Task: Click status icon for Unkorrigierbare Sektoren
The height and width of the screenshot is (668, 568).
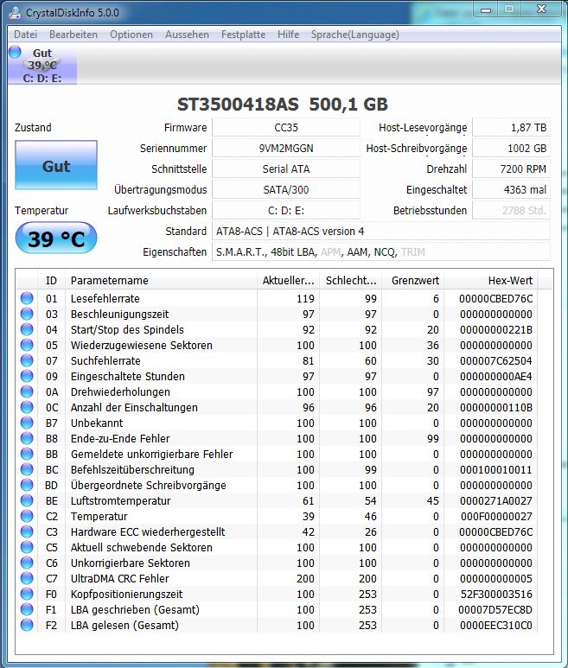Action: tap(27, 563)
